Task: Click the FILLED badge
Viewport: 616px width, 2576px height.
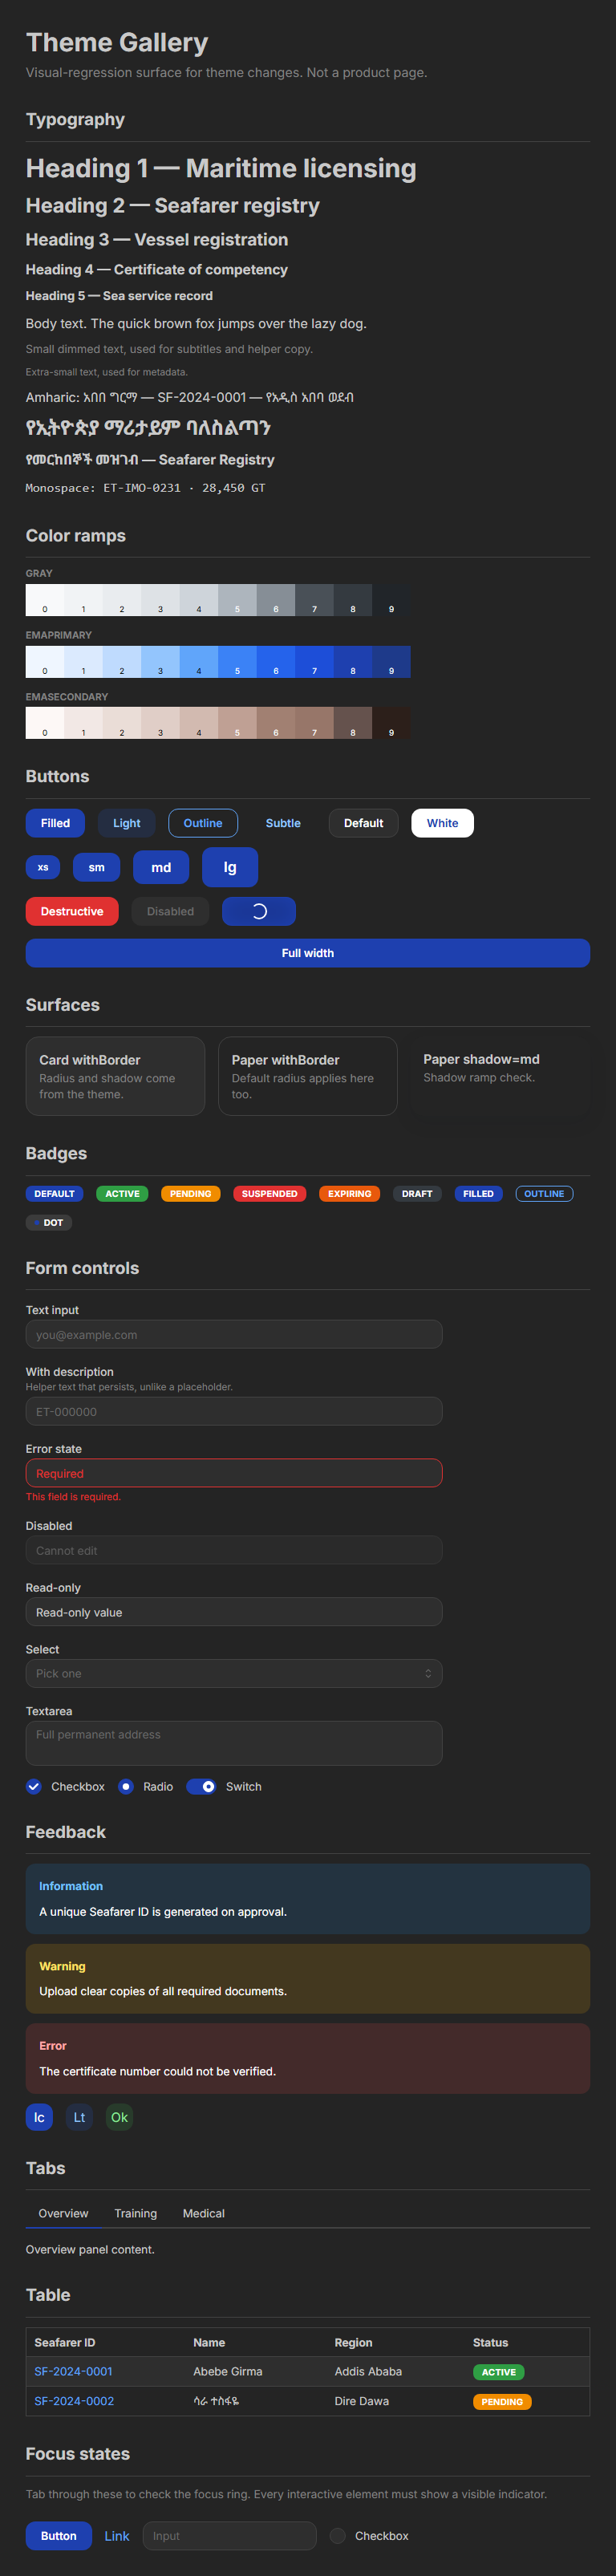Action: pyautogui.click(x=478, y=1193)
